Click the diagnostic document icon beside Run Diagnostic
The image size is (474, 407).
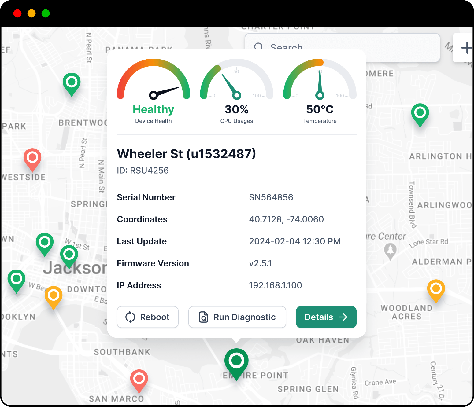click(x=204, y=317)
